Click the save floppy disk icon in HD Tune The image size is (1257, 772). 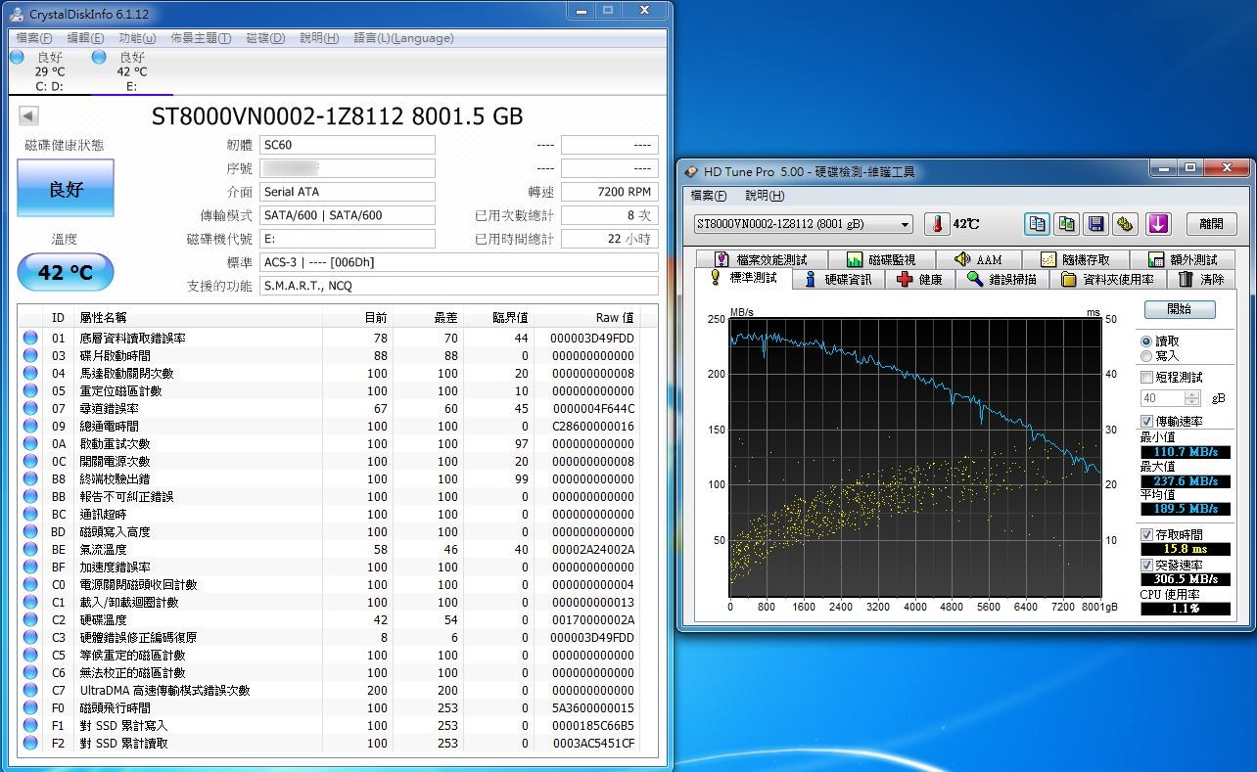(x=1096, y=223)
